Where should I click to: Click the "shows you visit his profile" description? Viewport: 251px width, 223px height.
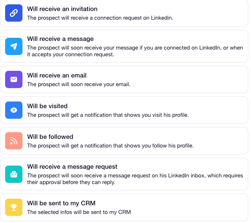click(108, 115)
